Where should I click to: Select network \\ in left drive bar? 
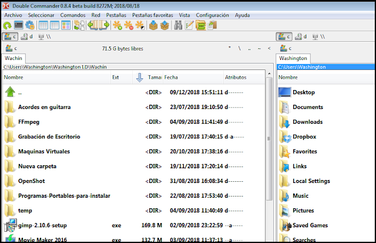45,36
